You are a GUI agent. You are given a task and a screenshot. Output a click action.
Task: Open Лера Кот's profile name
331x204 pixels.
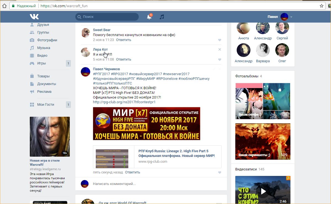100,49
